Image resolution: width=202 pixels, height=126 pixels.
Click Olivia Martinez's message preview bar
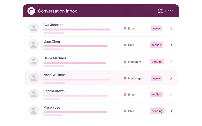[x=75, y=63]
